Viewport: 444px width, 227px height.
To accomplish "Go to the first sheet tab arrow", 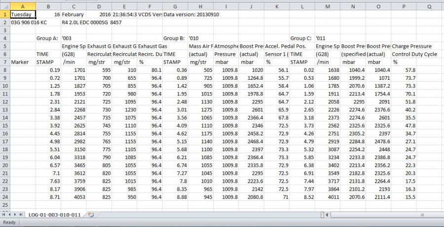I will (x=3, y=215).
